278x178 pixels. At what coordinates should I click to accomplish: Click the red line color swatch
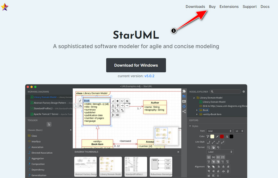coord(222,137)
